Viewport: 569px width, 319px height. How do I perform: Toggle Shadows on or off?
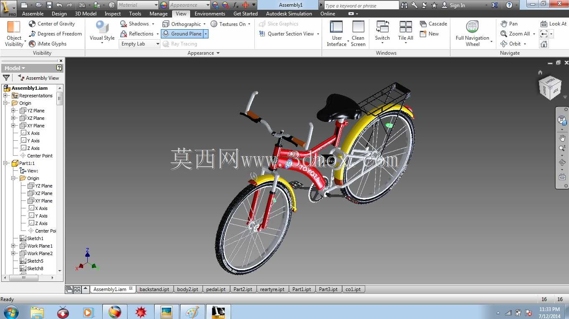click(135, 24)
